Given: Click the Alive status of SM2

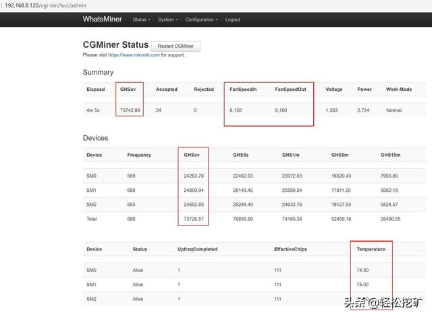Looking at the screenshot, I should 138,299.
